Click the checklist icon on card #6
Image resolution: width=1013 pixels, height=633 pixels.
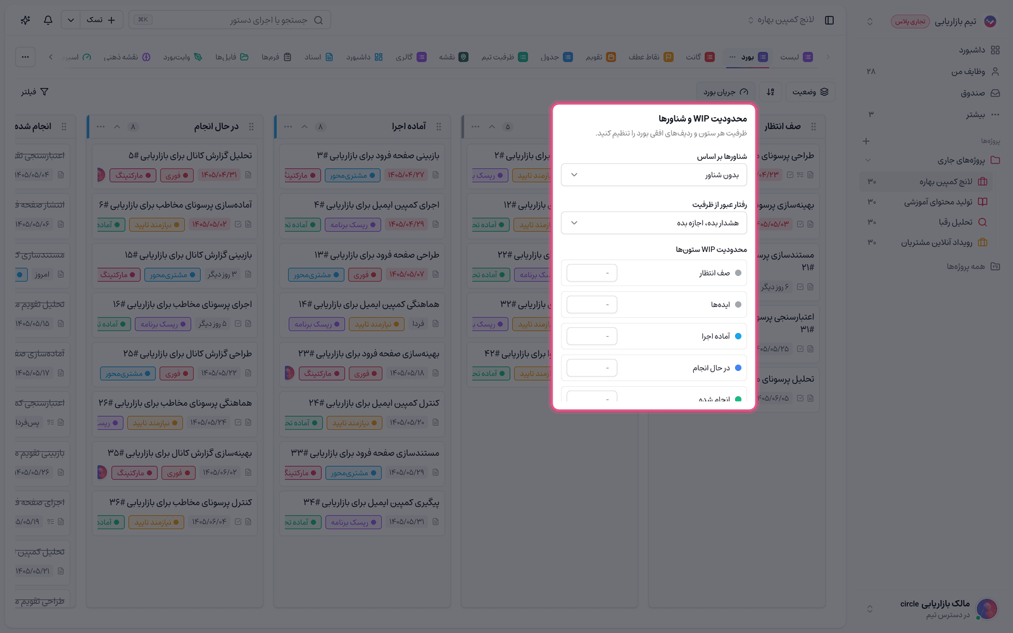click(x=238, y=224)
